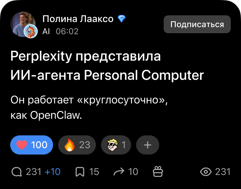
Task: Toggle the fire emoji reaction
Action: coord(77,145)
